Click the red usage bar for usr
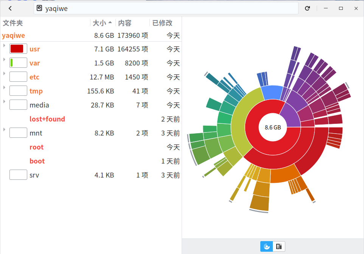 tap(18, 49)
